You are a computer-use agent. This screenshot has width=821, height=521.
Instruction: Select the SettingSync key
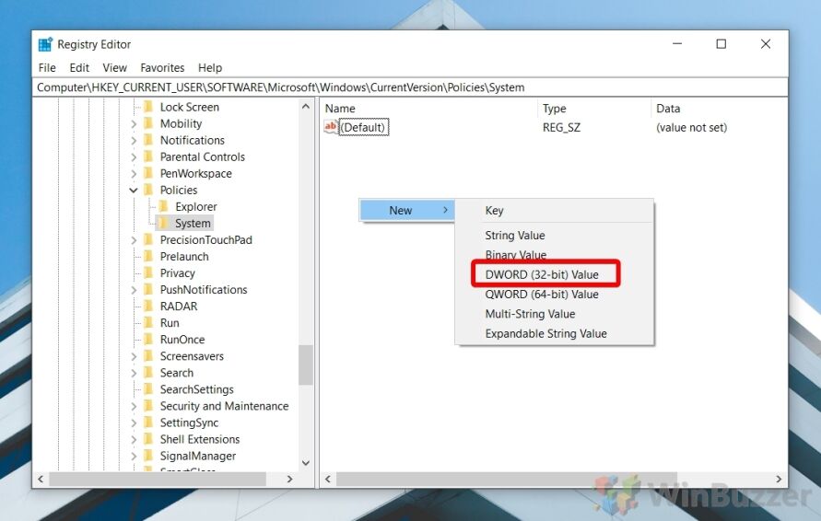[x=189, y=423]
